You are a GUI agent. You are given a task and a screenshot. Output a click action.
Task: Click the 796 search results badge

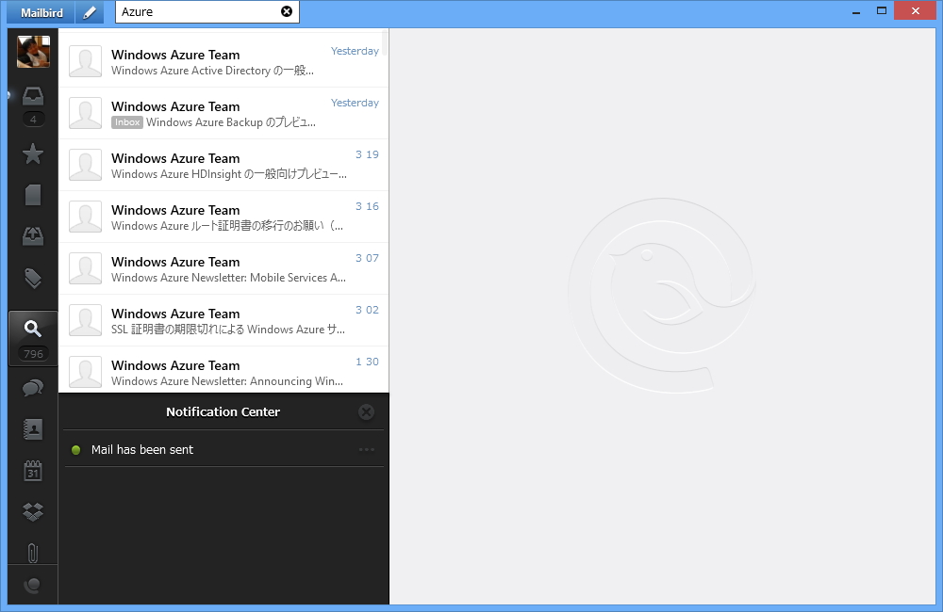(x=33, y=354)
